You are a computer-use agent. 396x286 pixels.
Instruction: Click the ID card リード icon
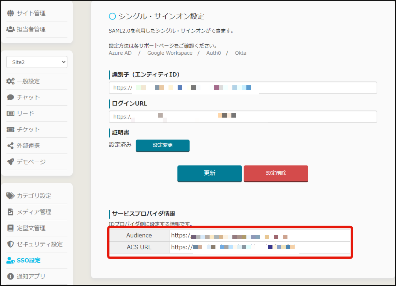coord(10,113)
